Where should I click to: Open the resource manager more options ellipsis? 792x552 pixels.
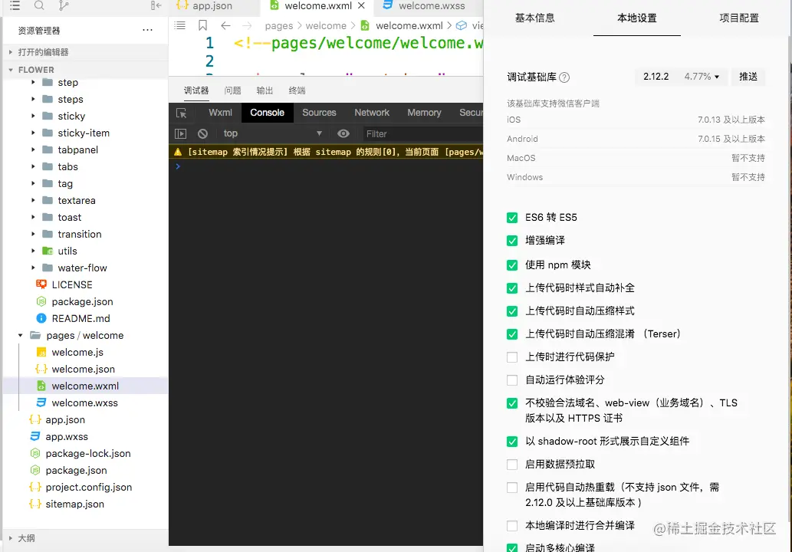point(147,31)
